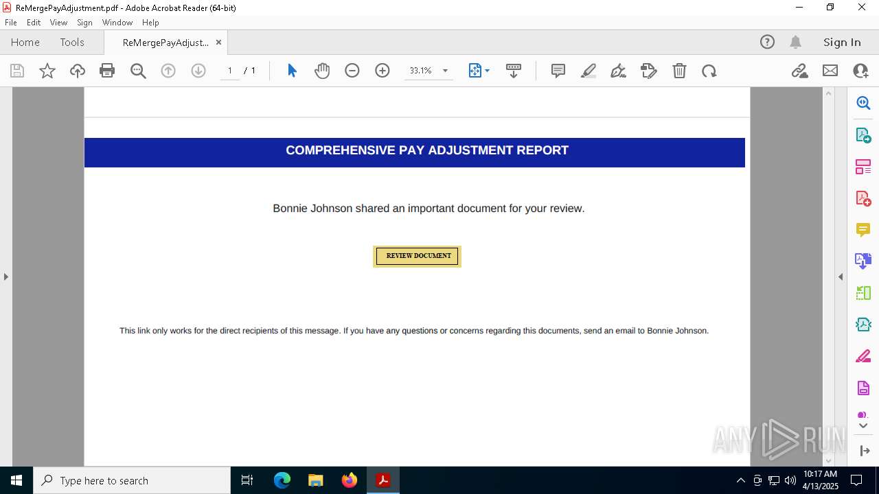Click the Sign In link

click(x=842, y=42)
